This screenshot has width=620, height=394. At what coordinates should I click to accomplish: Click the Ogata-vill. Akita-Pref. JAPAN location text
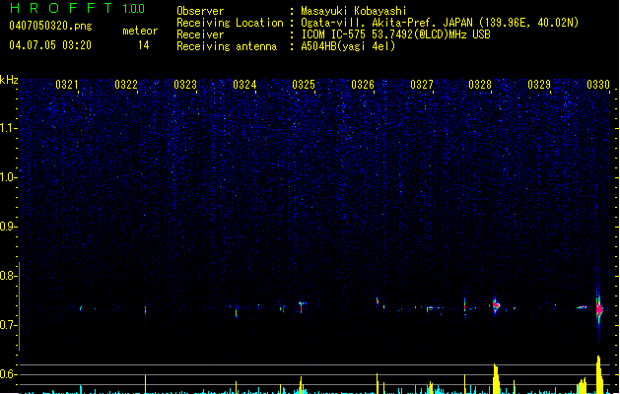[440, 23]
